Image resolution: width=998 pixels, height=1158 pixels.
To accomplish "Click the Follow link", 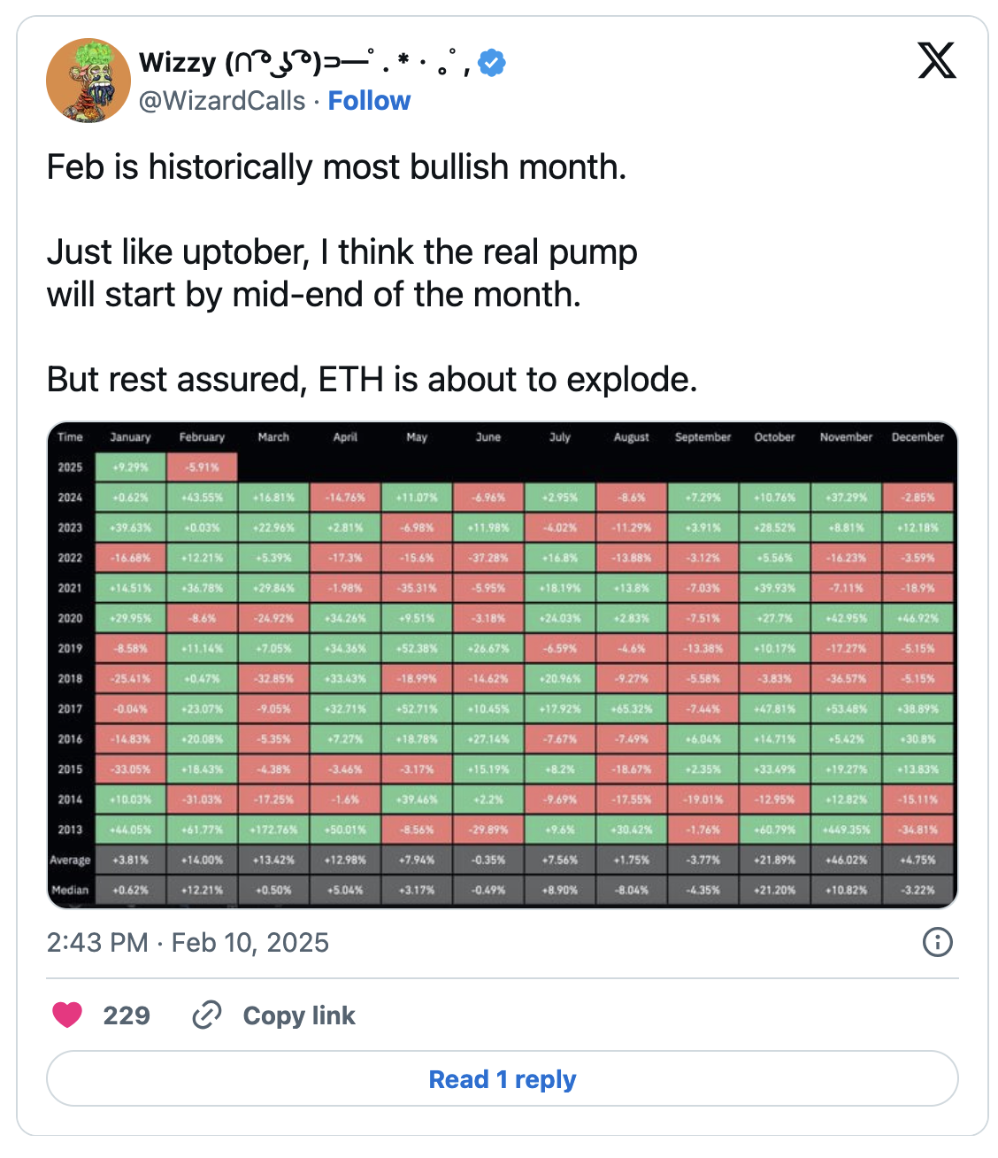I will 369,101.
